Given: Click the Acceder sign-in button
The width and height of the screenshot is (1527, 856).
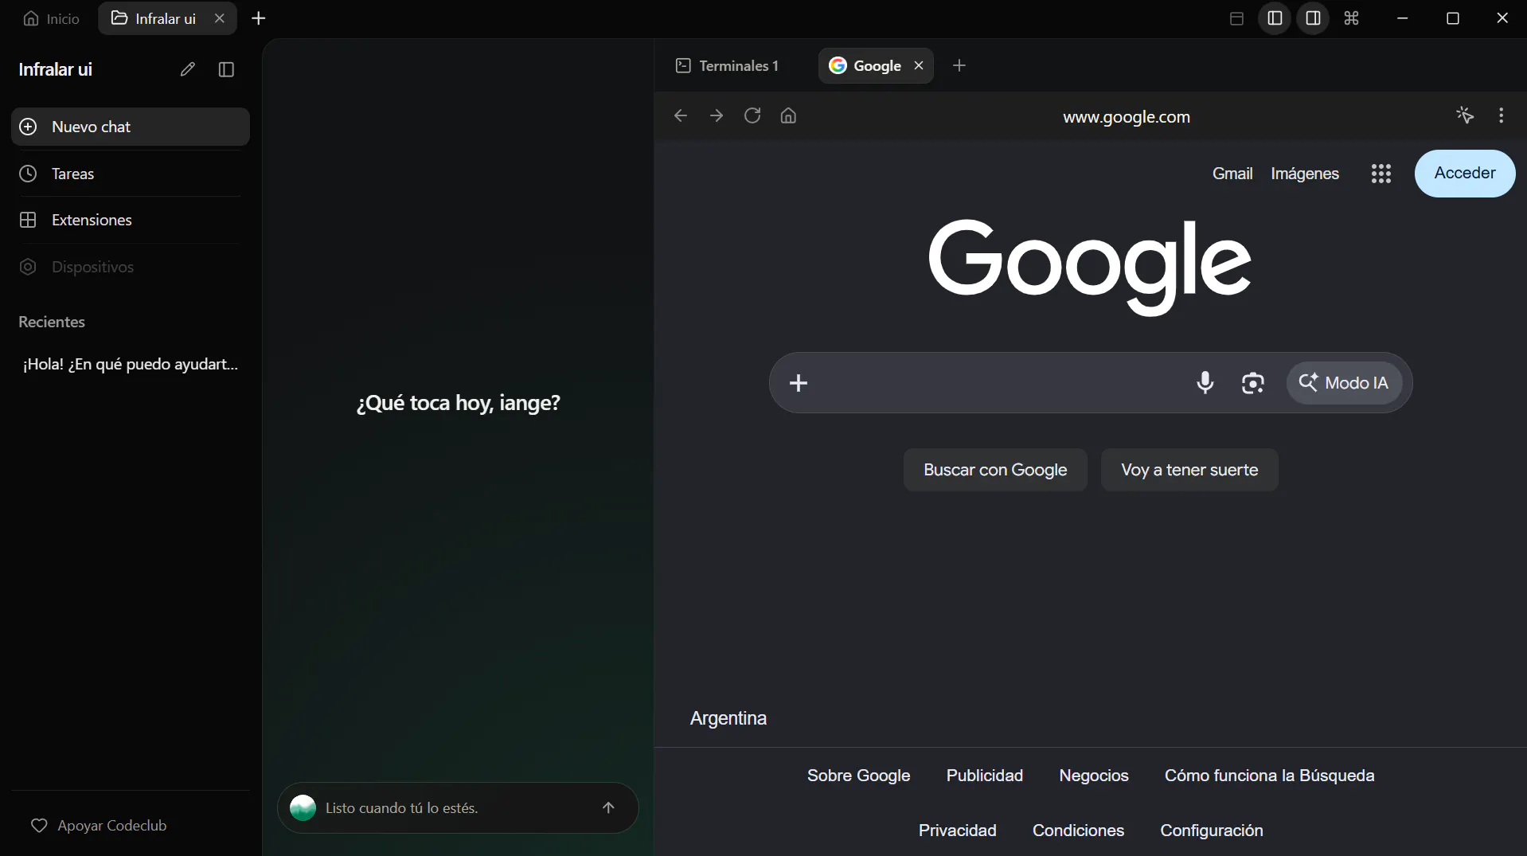Looking at the screenshot, I should pyautogui.click(x=1465, y=173).
